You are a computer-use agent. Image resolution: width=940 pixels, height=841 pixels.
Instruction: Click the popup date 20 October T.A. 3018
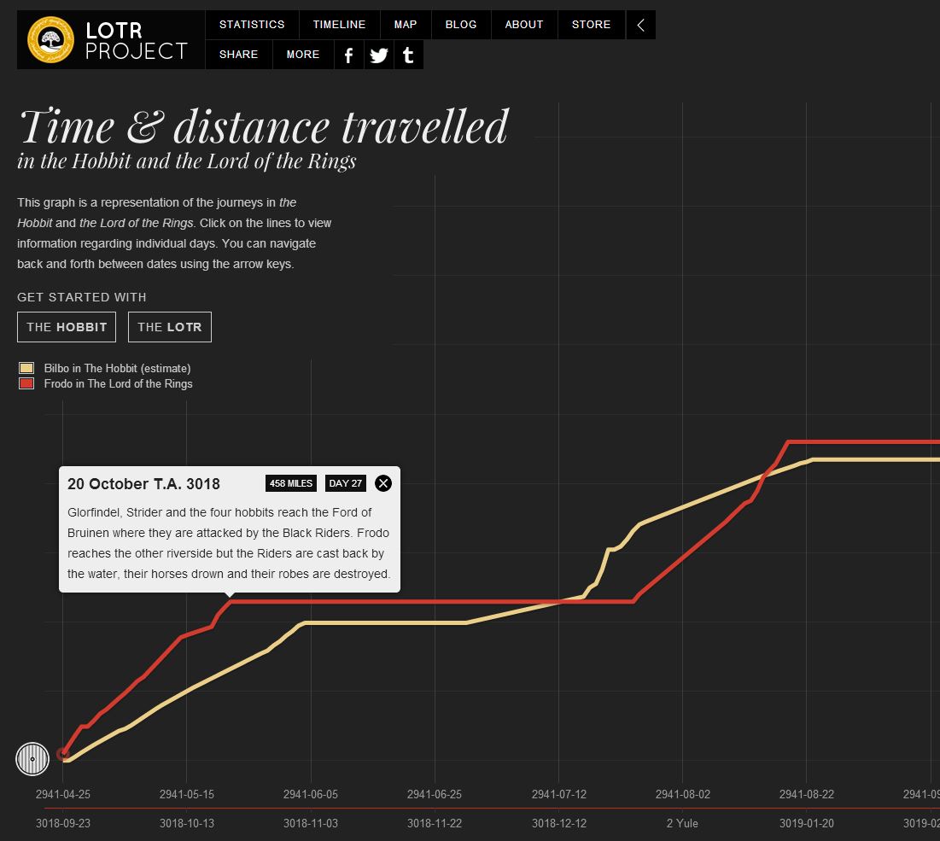click(x=144, y=484)
